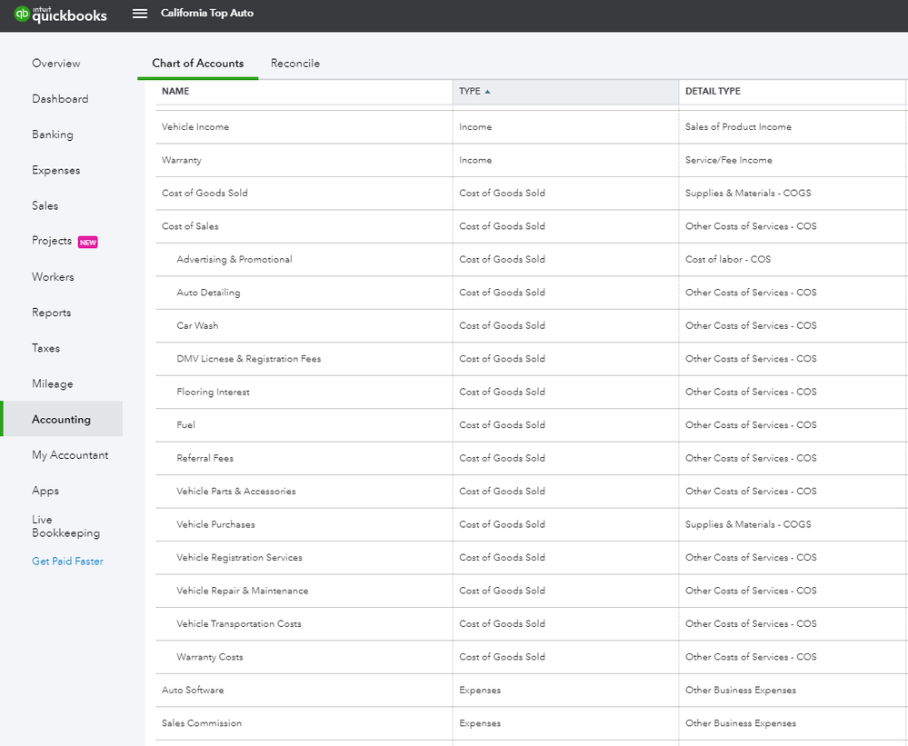This screenshot has height=746, width=908.
Task: Switch to the Reconcile tab
Action: tap(295, 64)
